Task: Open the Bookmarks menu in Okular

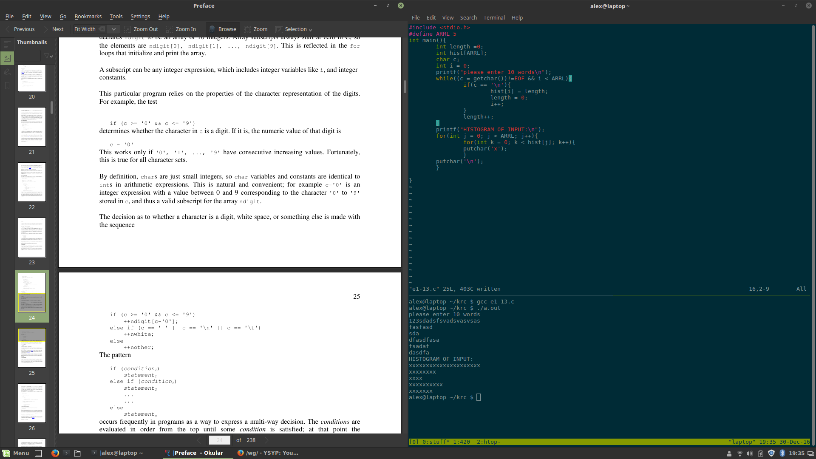Action: point(88,17)
